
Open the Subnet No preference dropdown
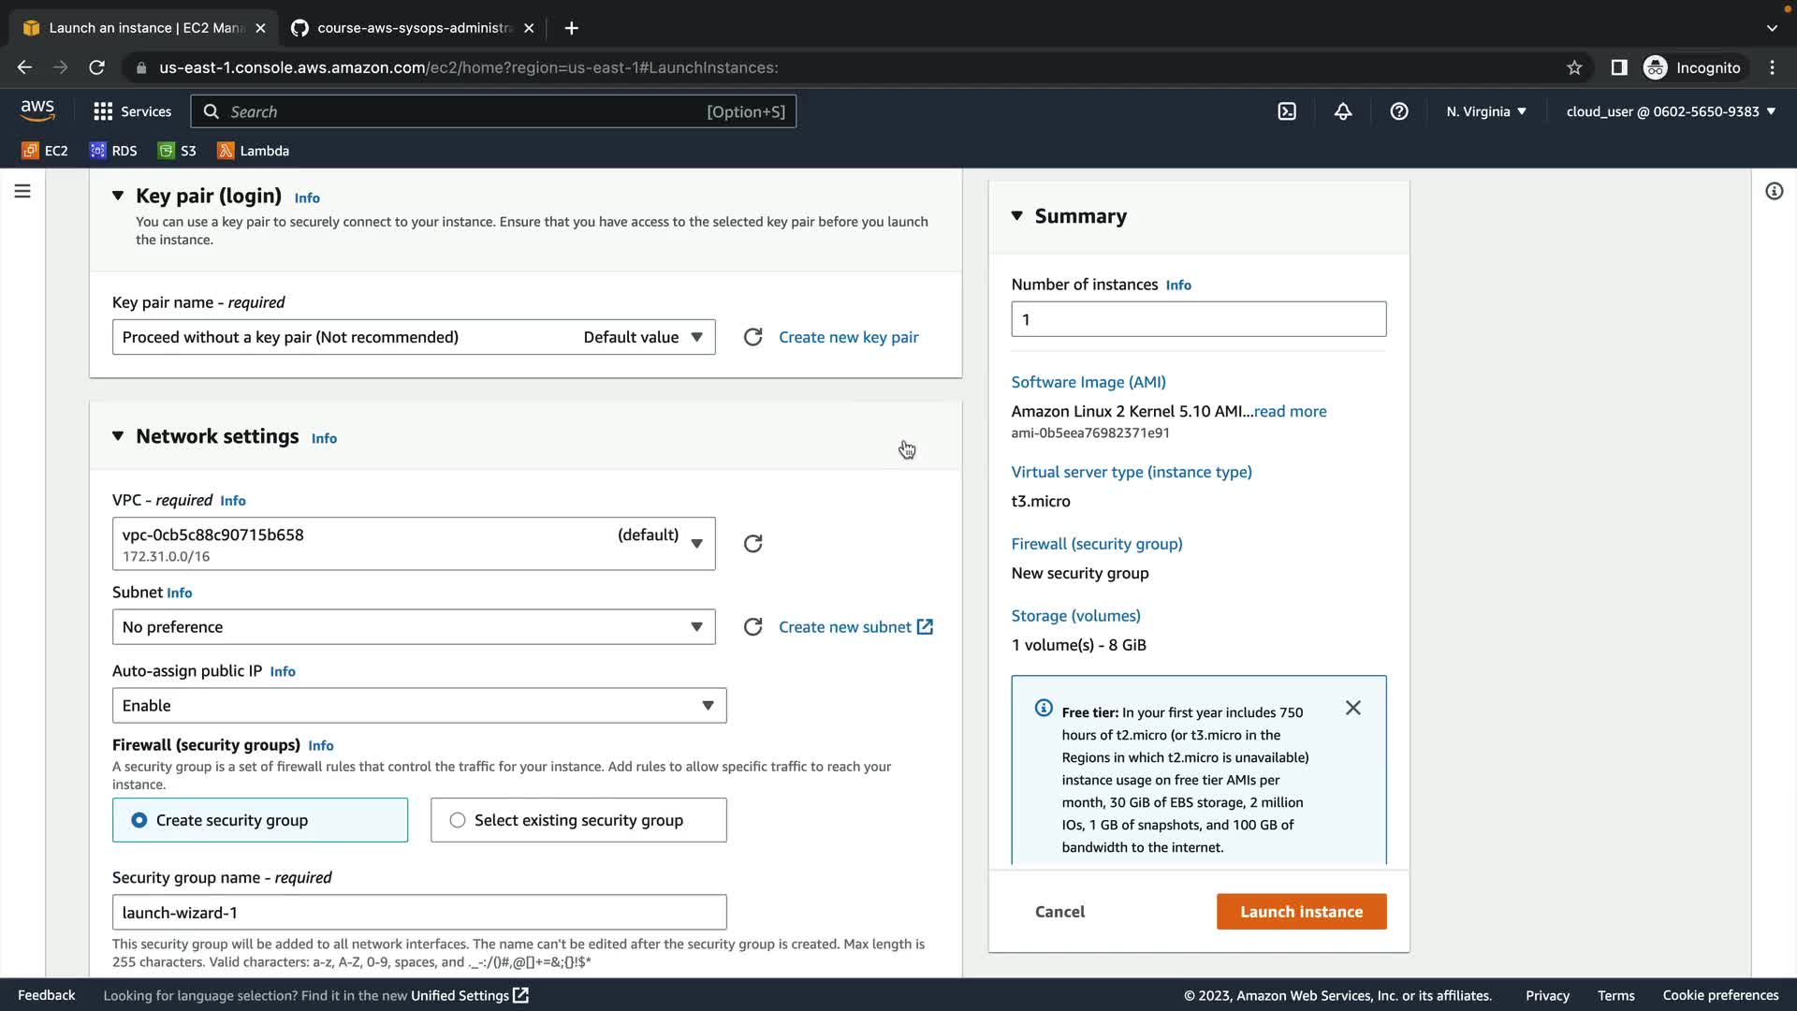coord(413,627)
